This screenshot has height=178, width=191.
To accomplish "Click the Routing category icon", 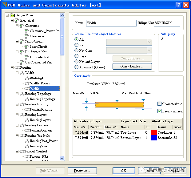I will 17,68.
